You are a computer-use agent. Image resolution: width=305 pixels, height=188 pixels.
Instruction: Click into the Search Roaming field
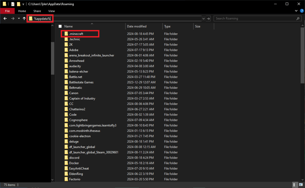[x=255, y=18]
